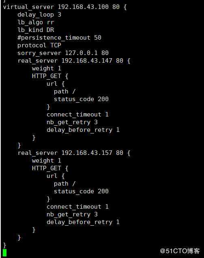This screenshot has width=204, height=258.
Task: Click second nb_get_retry 3 line
Action: tap(72, 214)
